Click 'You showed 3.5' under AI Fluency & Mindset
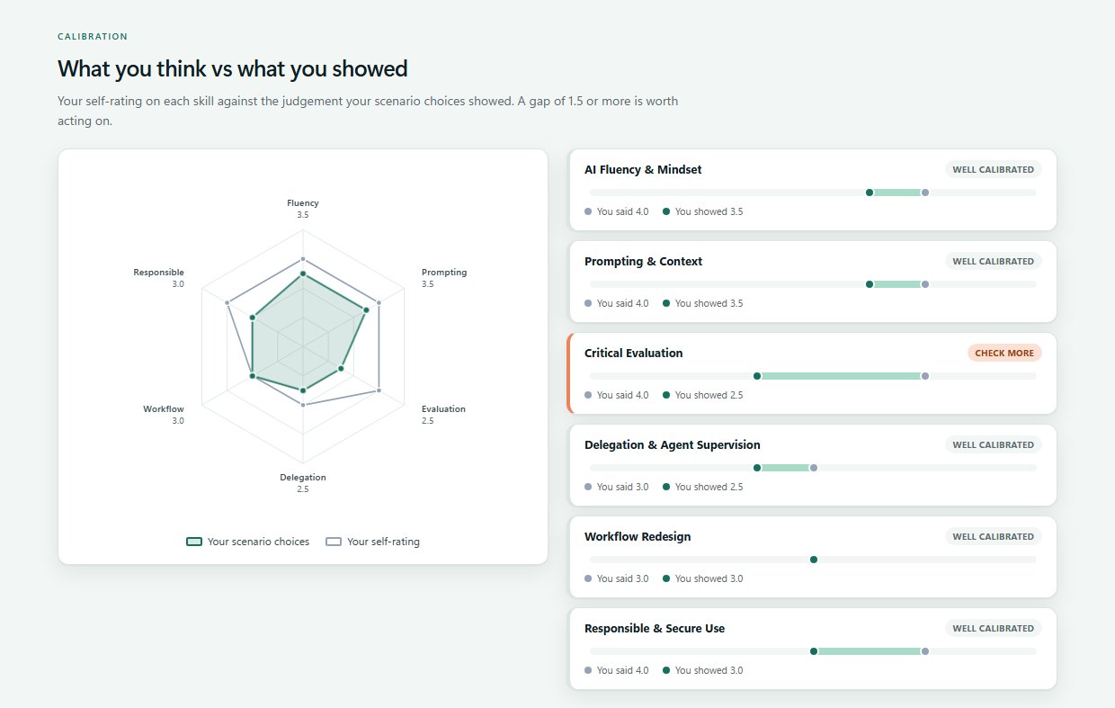Image resolution: width=1115 pixels, height=708 pixels. [702, 211]
